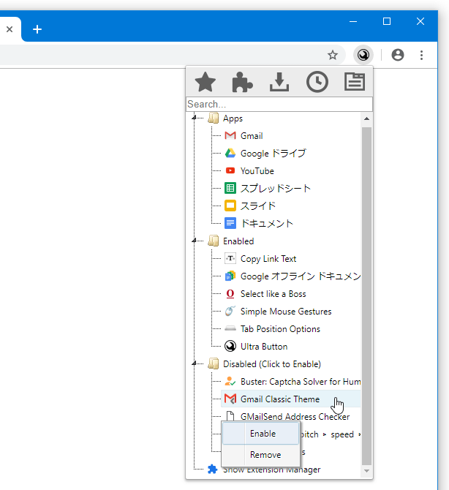Select Copy Link Text label
The image size is (449, 490).
point(268,259)
